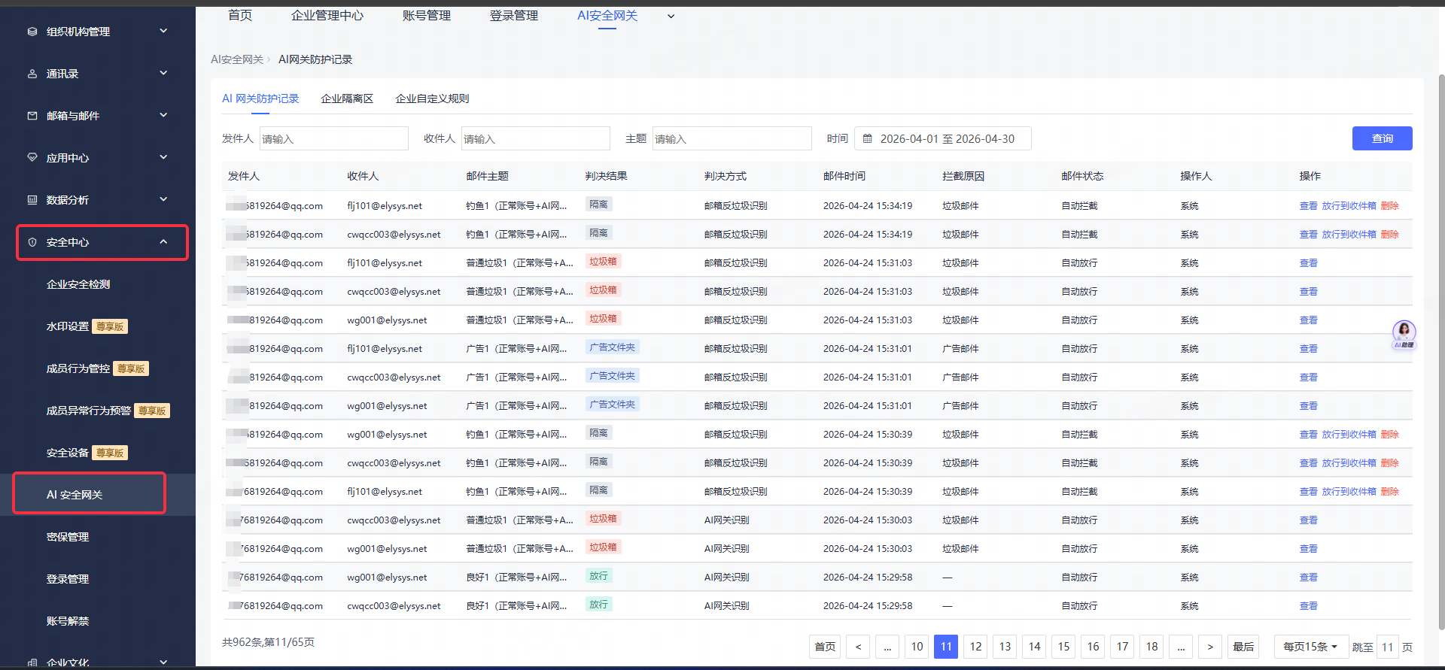Click AI安全网关 breadcrumb link
The image size is (1445, 670).
(237, 59)
